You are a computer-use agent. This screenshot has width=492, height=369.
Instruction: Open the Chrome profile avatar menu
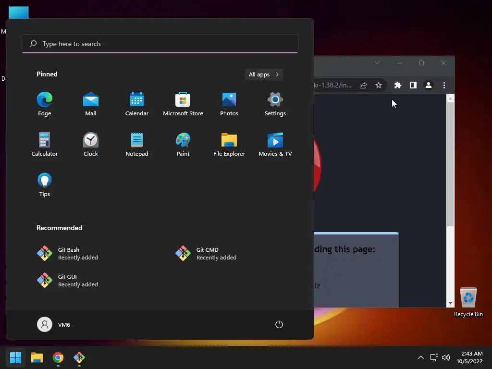pyautogui.click(x=428, y=85)
